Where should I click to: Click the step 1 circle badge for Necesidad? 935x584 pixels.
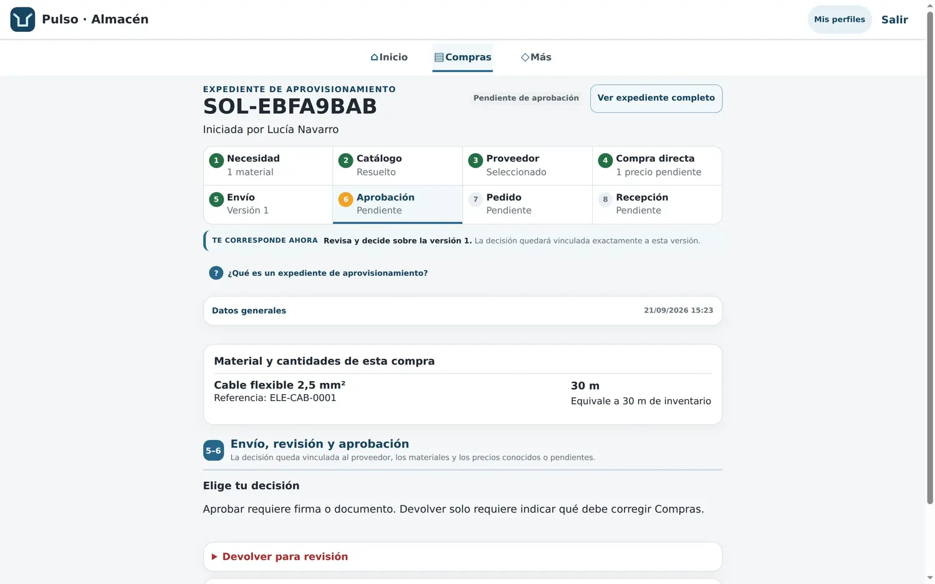216,161
